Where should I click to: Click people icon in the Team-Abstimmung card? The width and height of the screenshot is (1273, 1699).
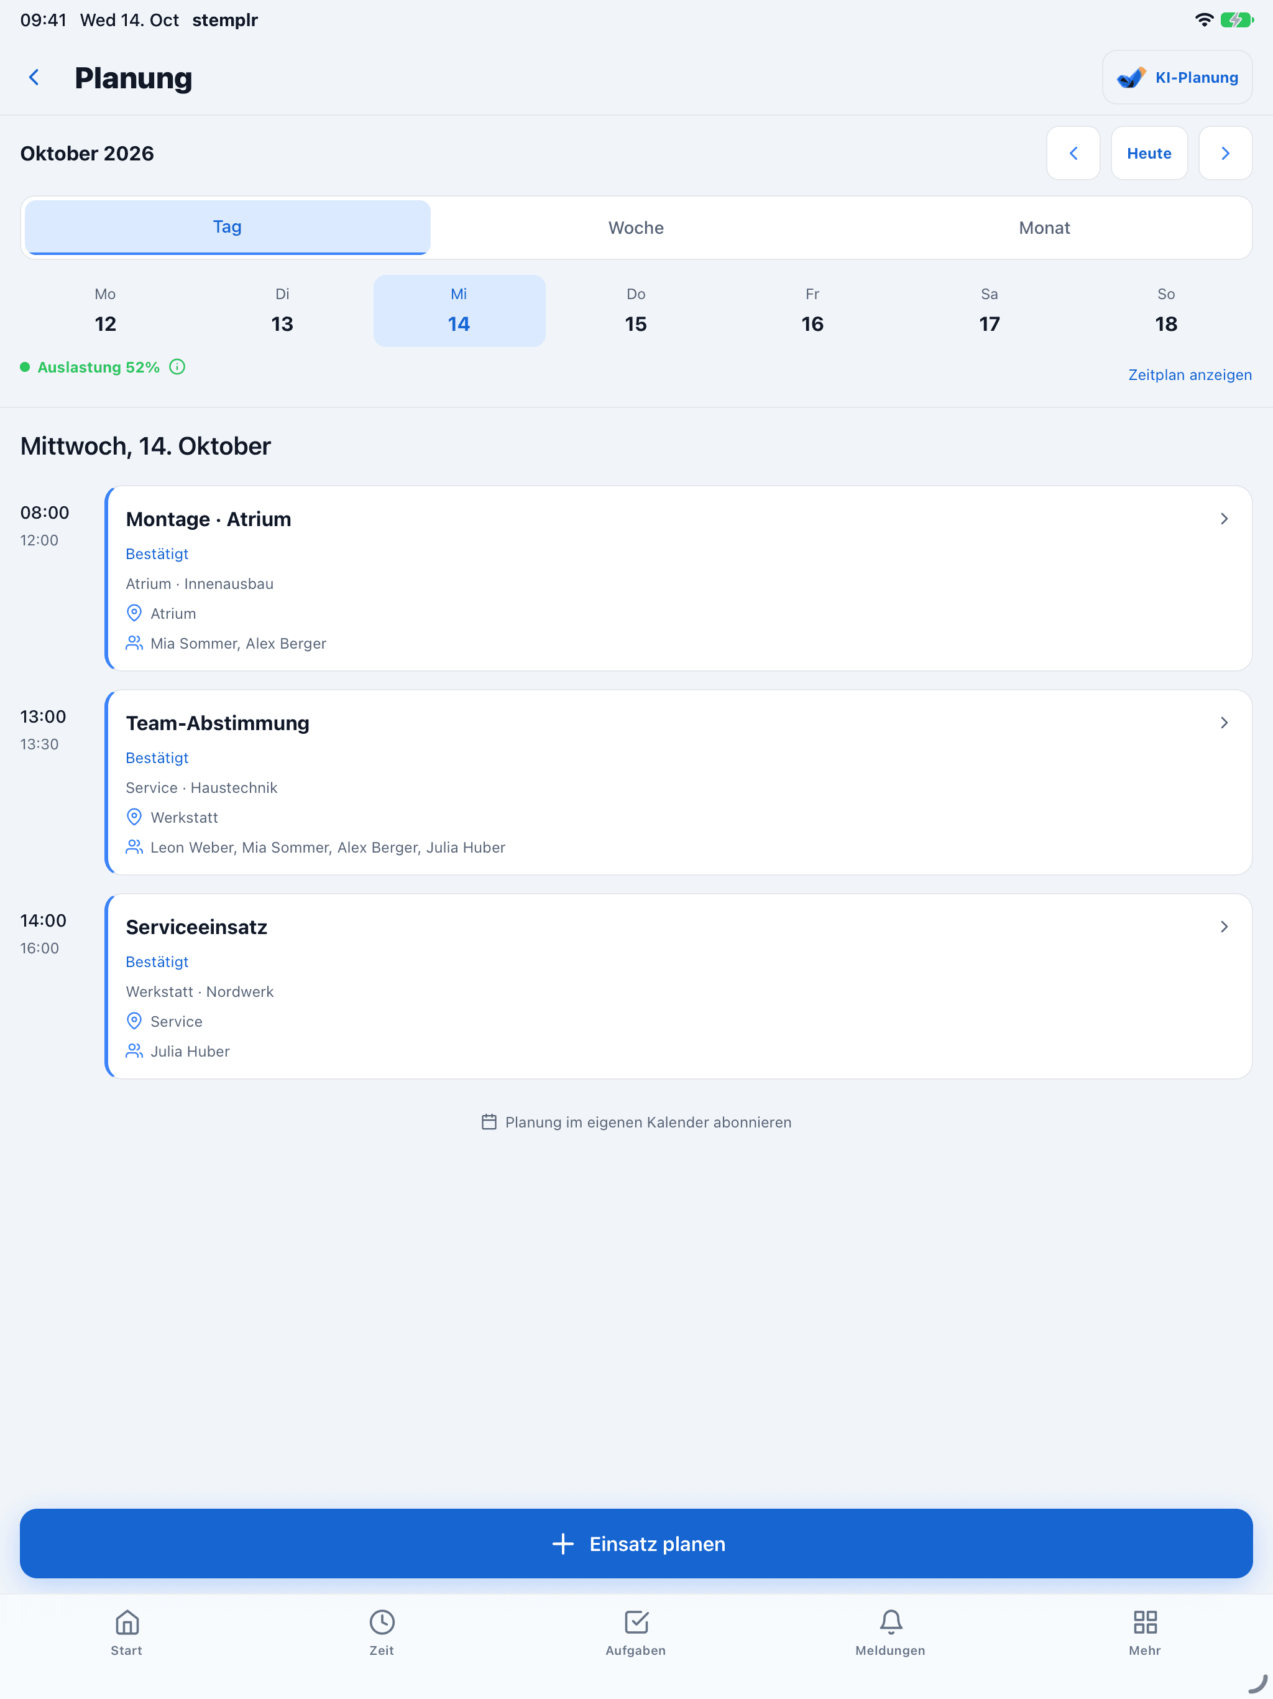134,846
